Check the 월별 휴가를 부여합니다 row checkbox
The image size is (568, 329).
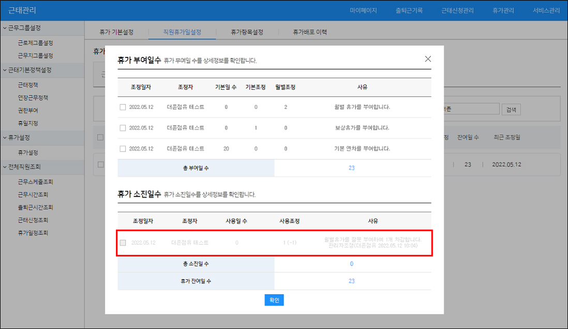tap(123, 107)
